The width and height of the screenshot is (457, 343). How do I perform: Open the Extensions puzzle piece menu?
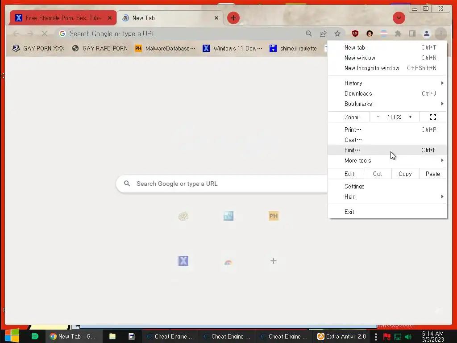[398, 33]
